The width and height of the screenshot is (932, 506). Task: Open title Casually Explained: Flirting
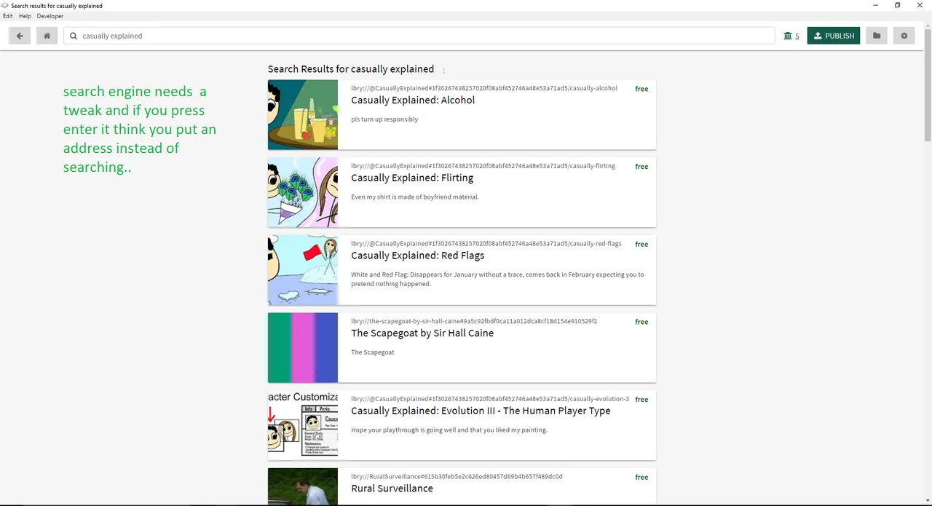coord(412,178)
